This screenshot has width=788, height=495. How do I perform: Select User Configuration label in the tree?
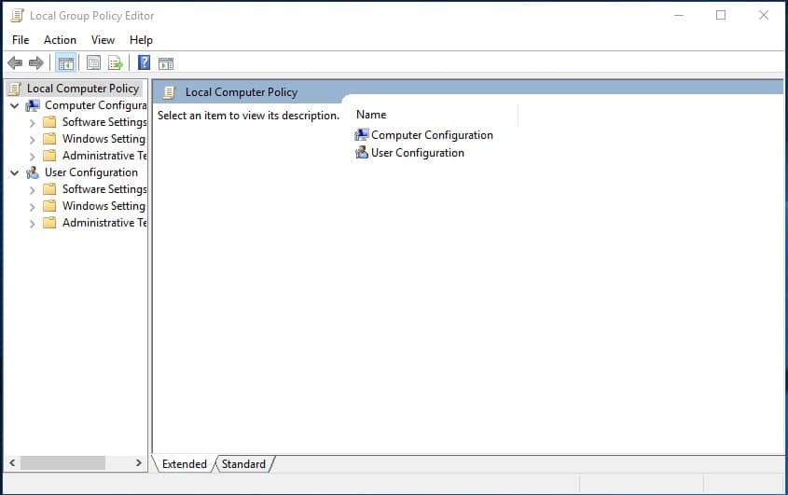[x=91, y=172]
